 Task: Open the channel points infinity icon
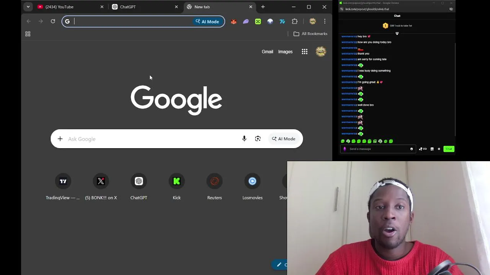(x=423, y=149)
